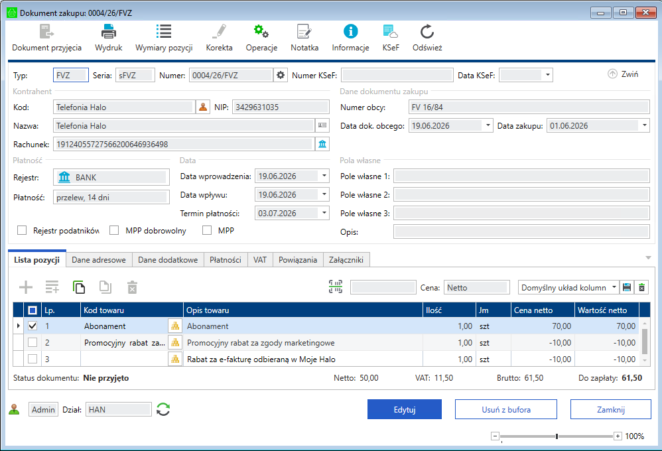Viewport: 662px width, 451px height.
Task: Expand the Data dok. obcego date picker
Action: (x=488, y=125)
